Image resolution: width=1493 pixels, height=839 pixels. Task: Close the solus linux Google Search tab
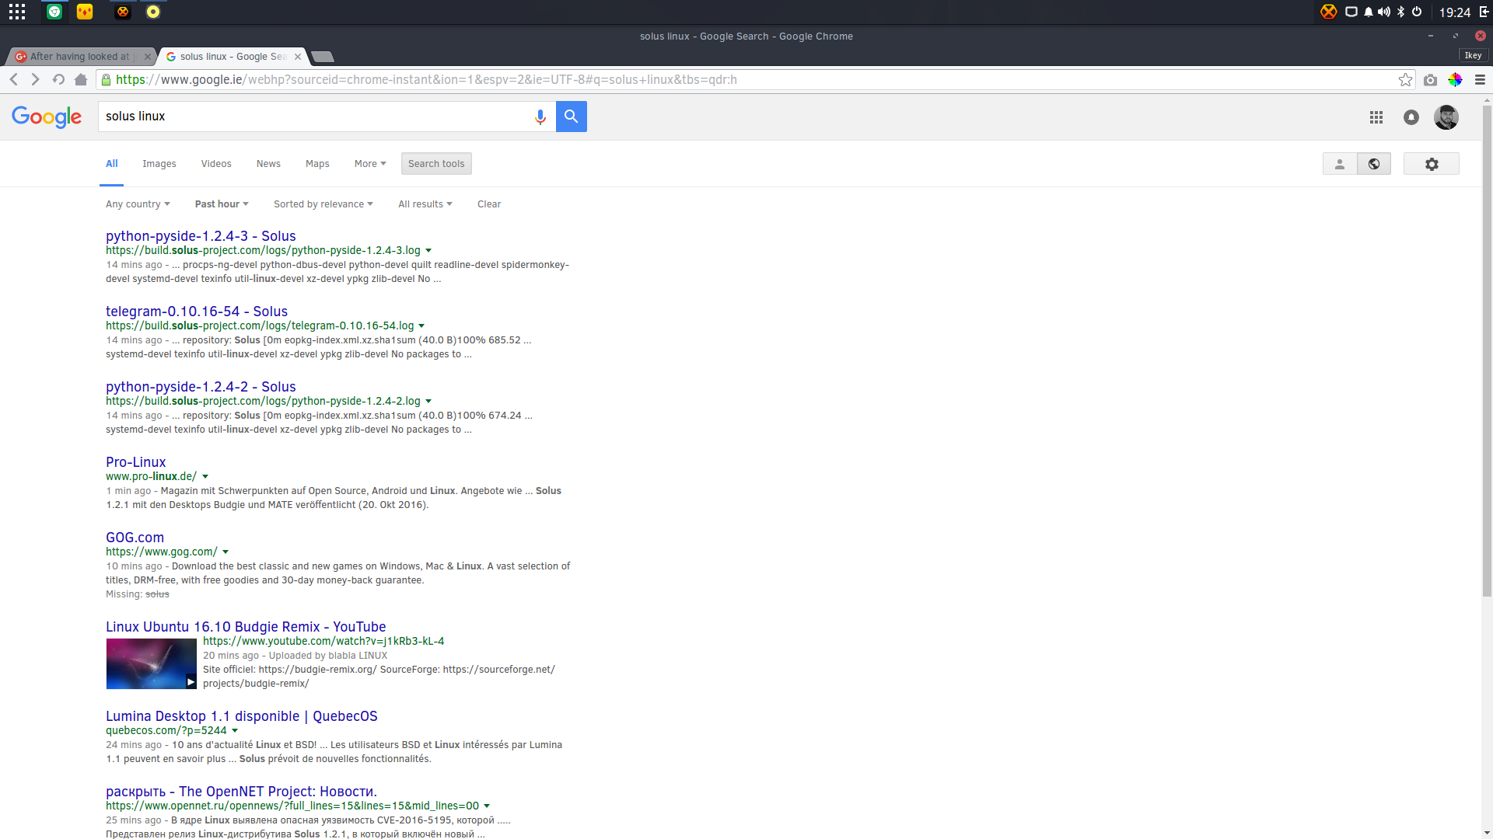click(298, 57)
